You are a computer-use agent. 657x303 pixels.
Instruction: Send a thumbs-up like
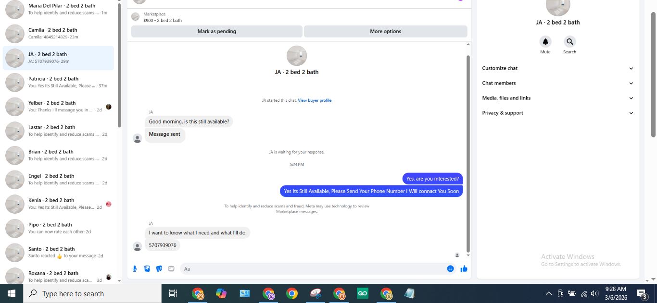[x=464, y=269]
